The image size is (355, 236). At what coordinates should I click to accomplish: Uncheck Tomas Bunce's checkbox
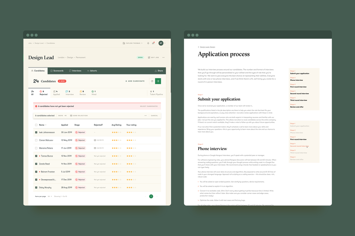pos(36,156)
